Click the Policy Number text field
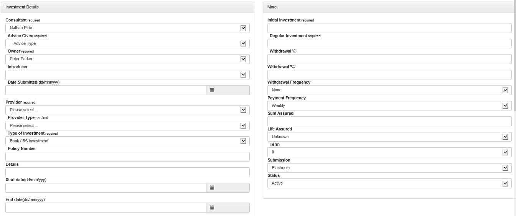Image resolution: width=516 pixels, height=216 pixels. tap(127, 157)
